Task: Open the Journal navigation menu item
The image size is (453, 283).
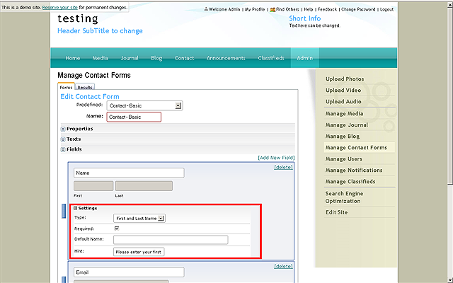Action: pos(130,58)
